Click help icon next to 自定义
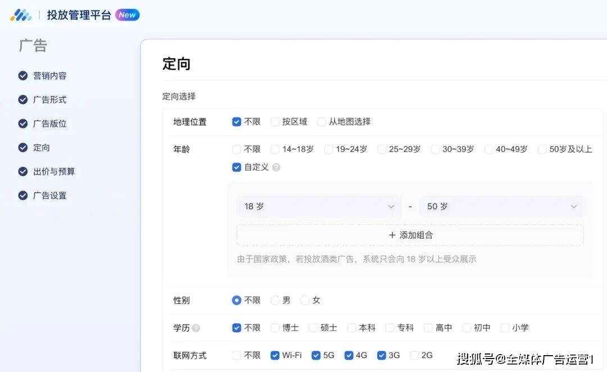Viewport: 607px width, 372px height. (x=276, y=167)
